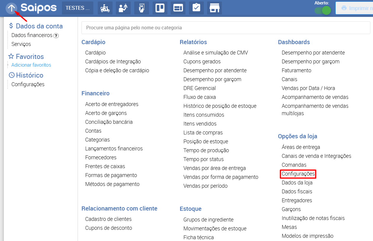
Task: Click the page search field
Action: click(x=226, y=28)
